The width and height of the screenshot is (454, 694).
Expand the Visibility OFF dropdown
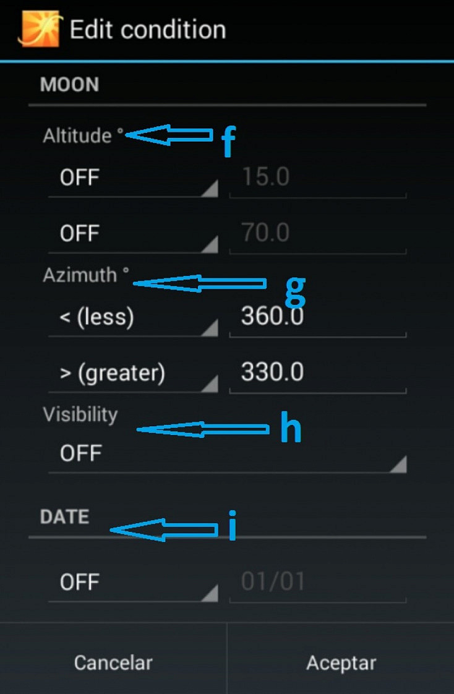[227, 454]
